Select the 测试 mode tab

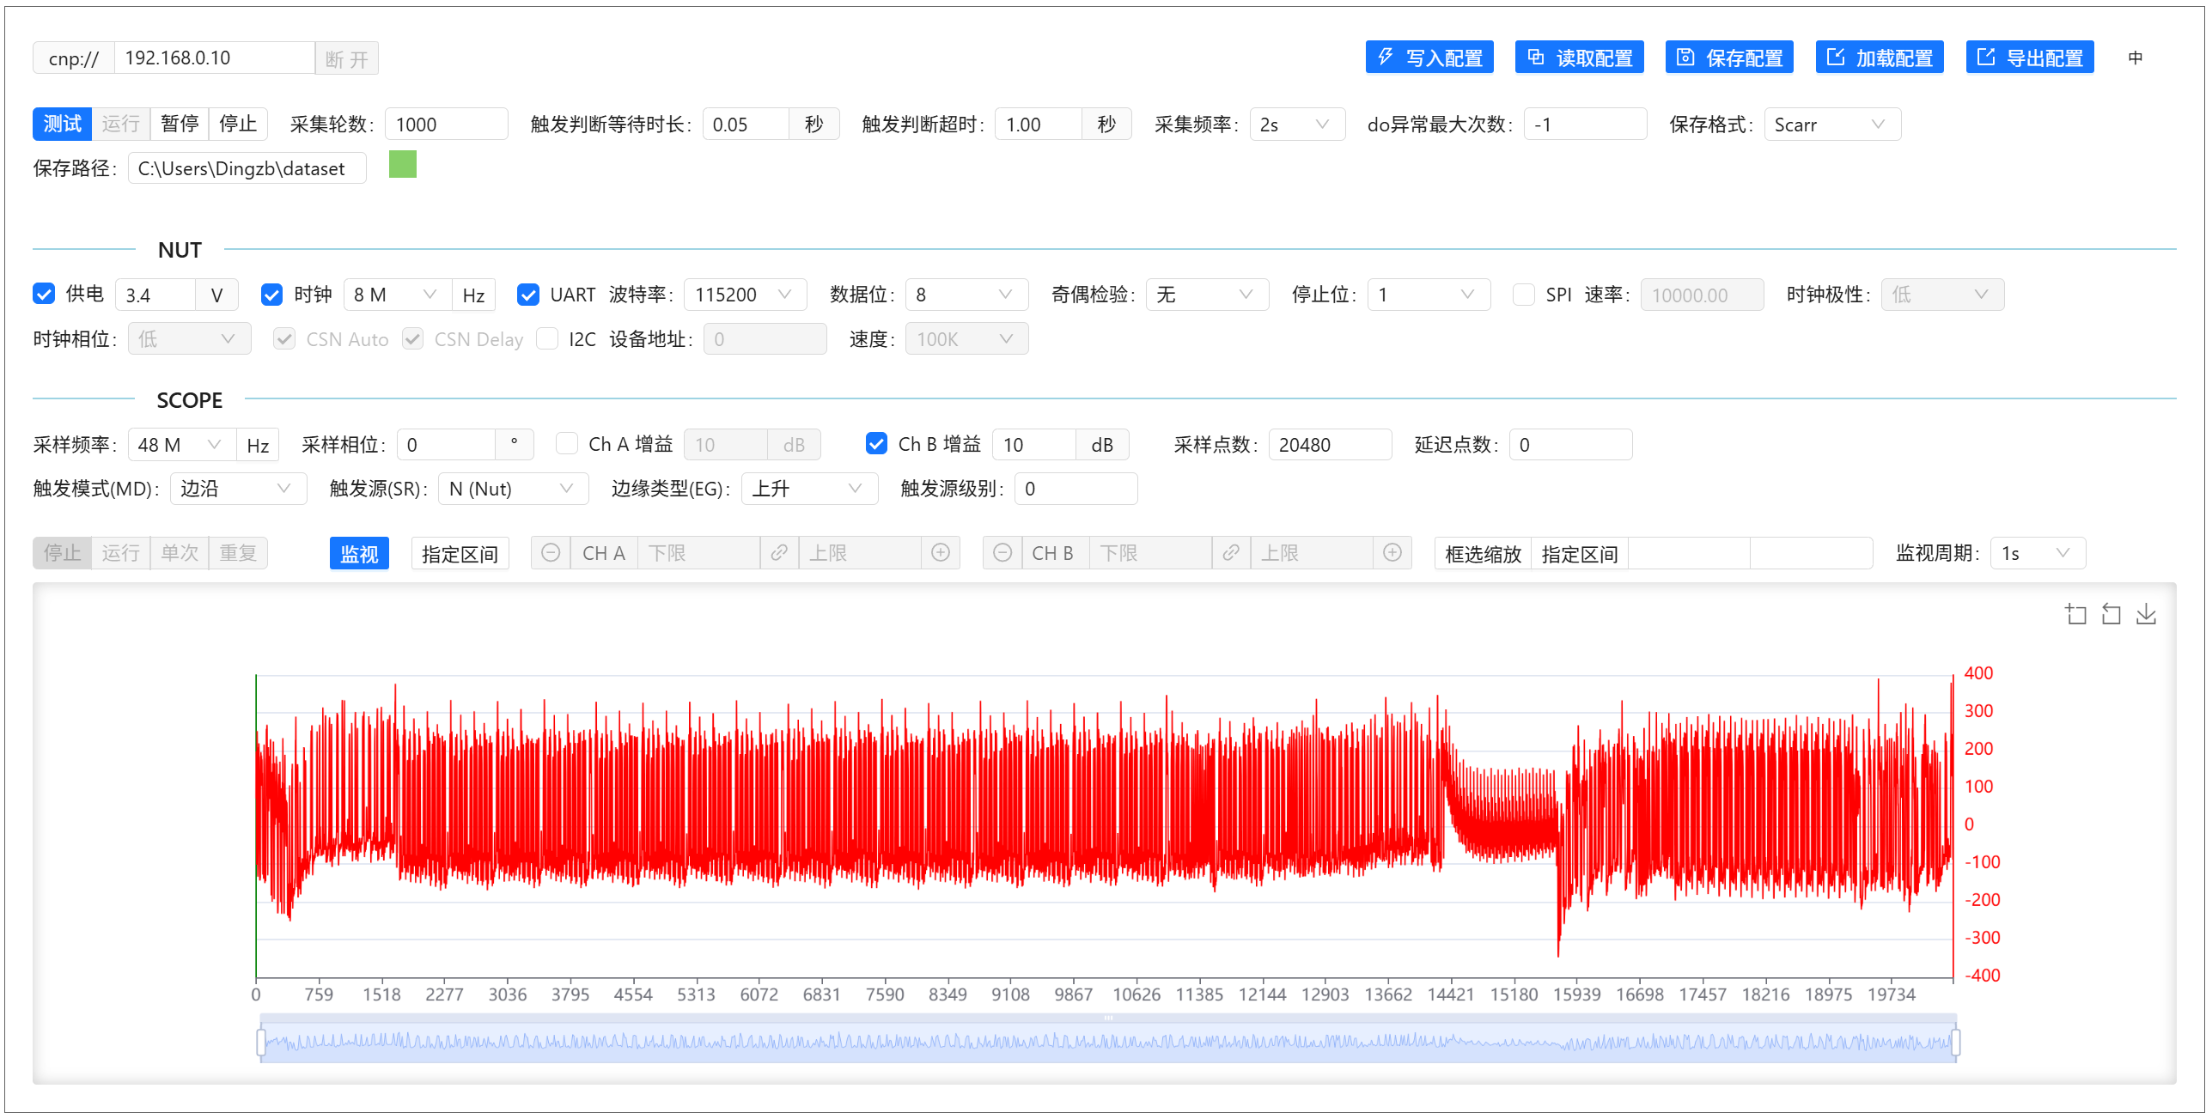[62, 125]
